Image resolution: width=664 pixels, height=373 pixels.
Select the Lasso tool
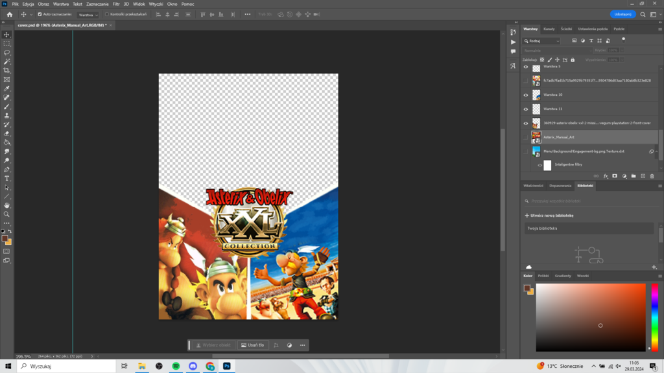coord(6,52)
